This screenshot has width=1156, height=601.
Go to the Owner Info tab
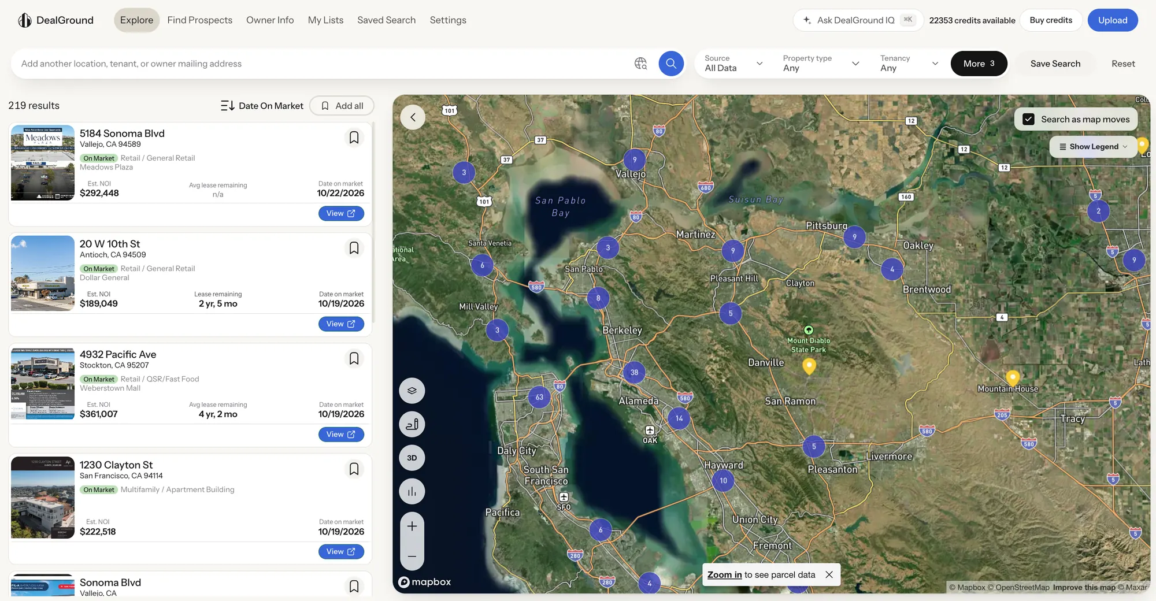270,20
